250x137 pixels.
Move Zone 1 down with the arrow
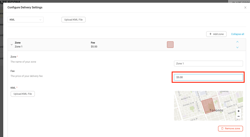click(237, 47)
